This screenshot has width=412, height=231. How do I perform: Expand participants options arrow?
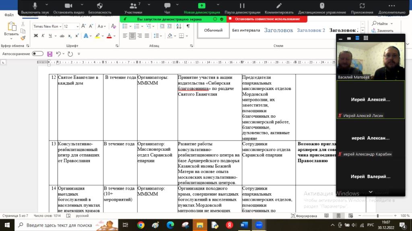[x=149, y=4]
